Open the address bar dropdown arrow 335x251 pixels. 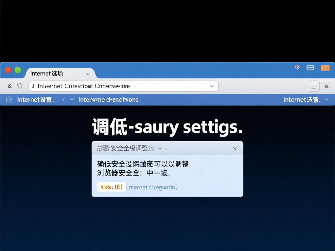212,86
